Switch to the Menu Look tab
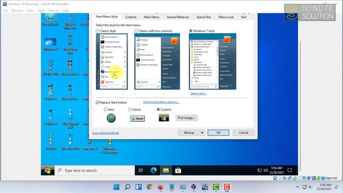Viewport: 343px width, 193px height. [x=226, y=17]
